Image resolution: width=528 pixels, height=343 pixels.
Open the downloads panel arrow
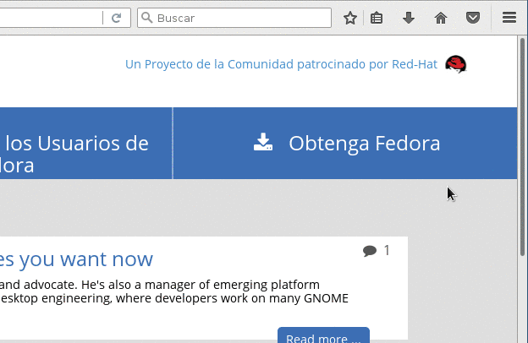tap(409, 18)
